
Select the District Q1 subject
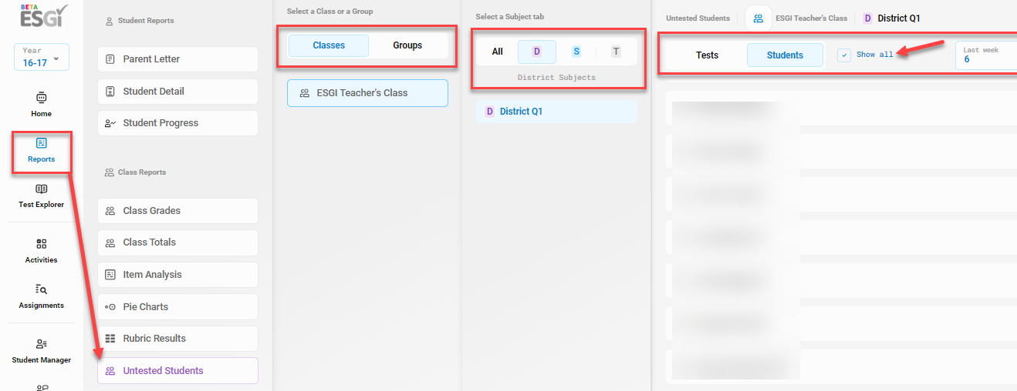pos(556,112)
